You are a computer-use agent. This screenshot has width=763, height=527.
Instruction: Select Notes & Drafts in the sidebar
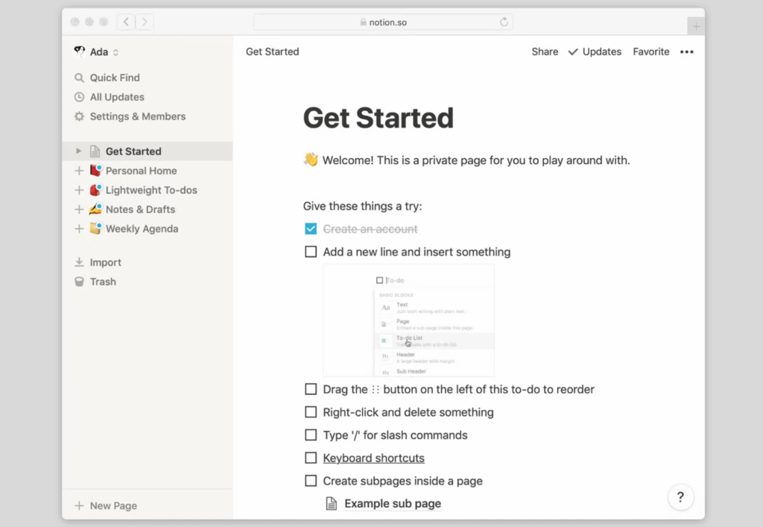(x=140, y=209)
